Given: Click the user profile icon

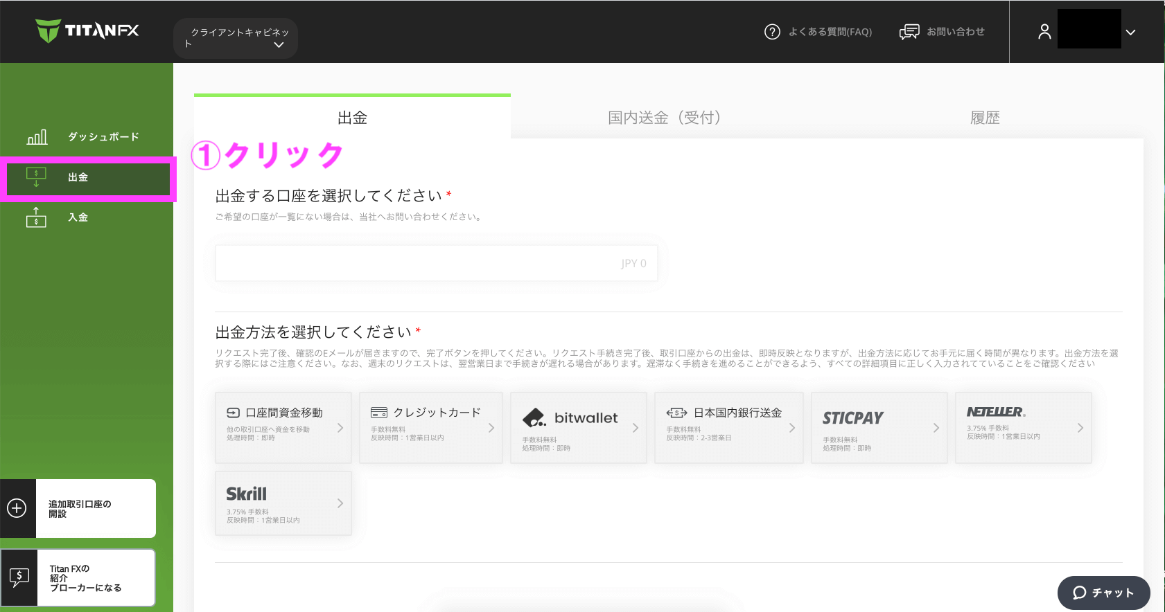Looking at the screenshot, I should 1044,32.
